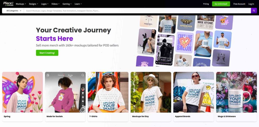Select the Max Stone design tile
This screenshot has width=259, height=127.
coord(205,22)
